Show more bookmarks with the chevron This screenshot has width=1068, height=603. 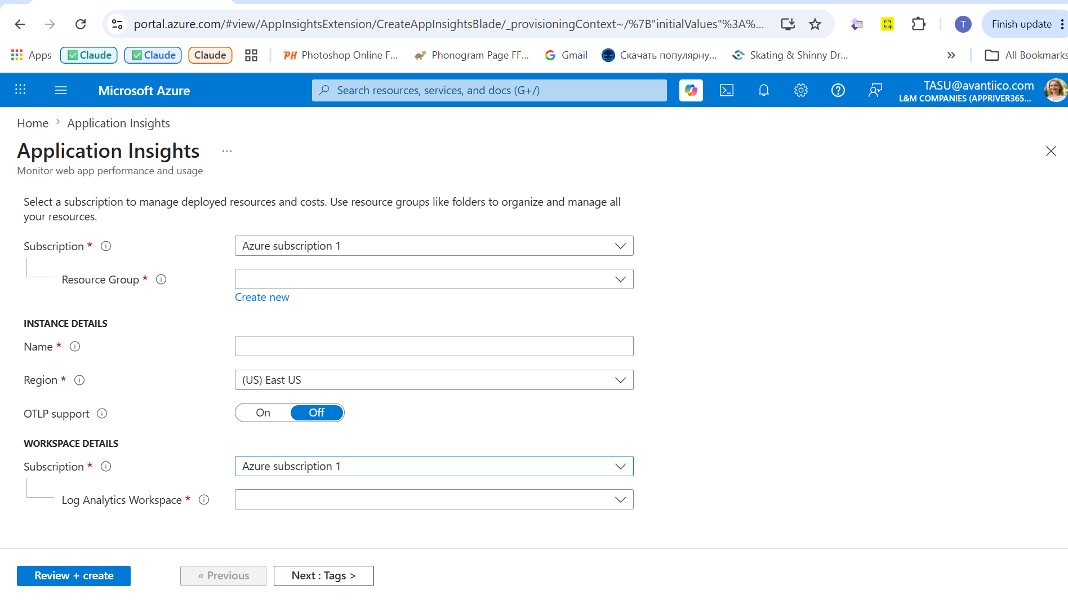pos(951,55)
